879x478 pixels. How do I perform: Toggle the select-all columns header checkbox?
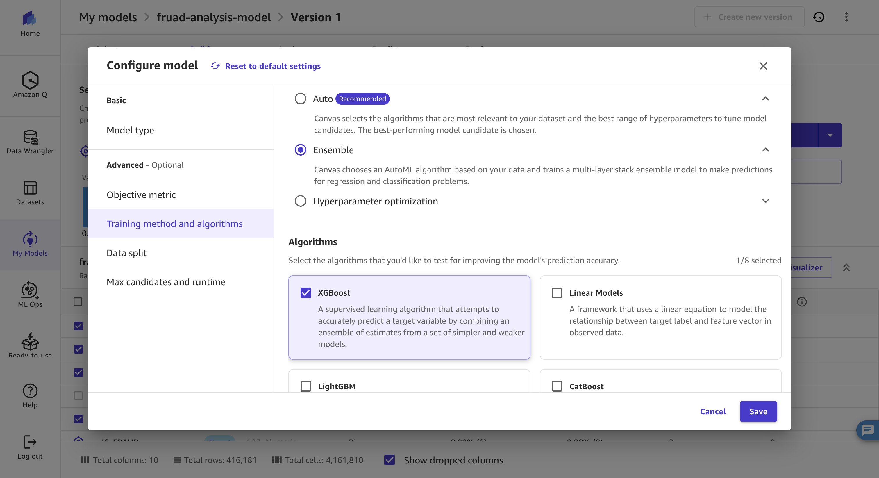pos(78,302)
